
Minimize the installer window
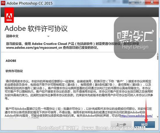[x=133, y=2]
